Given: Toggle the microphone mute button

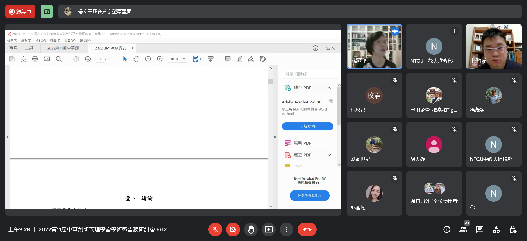Looking at the screenshot, I should coord(215,229).
